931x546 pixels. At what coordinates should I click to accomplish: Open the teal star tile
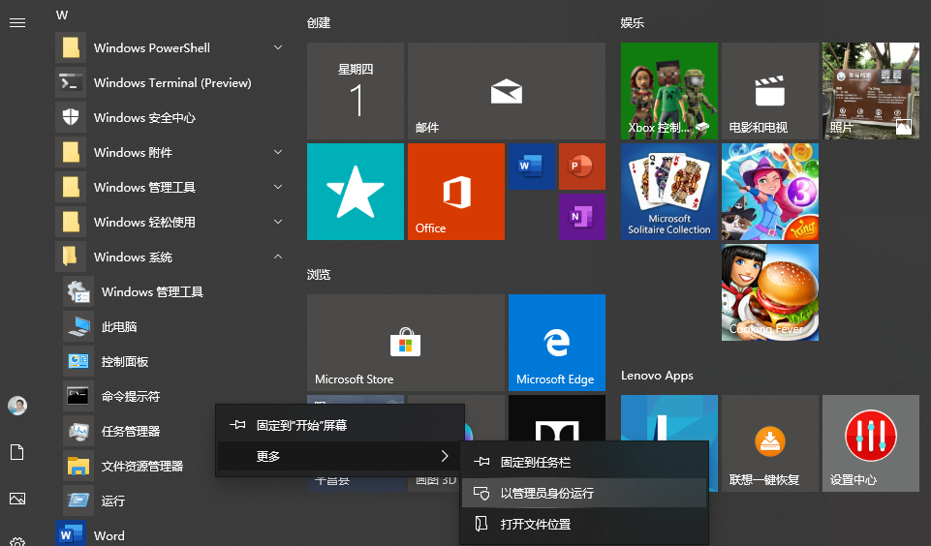356,192
